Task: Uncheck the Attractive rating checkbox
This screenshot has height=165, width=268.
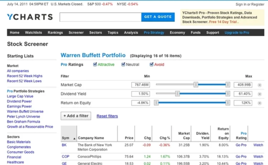Action: 95,64
